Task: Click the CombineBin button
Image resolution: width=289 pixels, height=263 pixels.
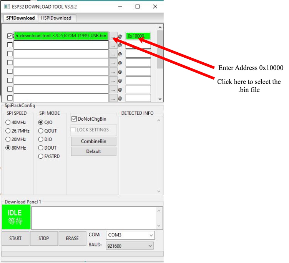Action: [93, 141]
